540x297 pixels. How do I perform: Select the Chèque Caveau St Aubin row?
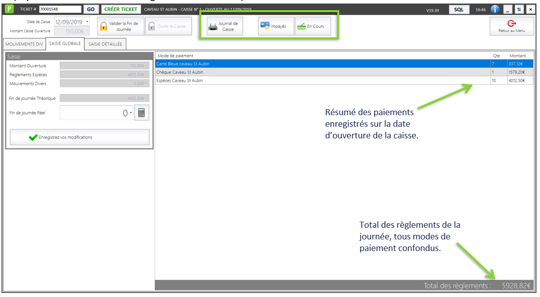pos(323,72)
